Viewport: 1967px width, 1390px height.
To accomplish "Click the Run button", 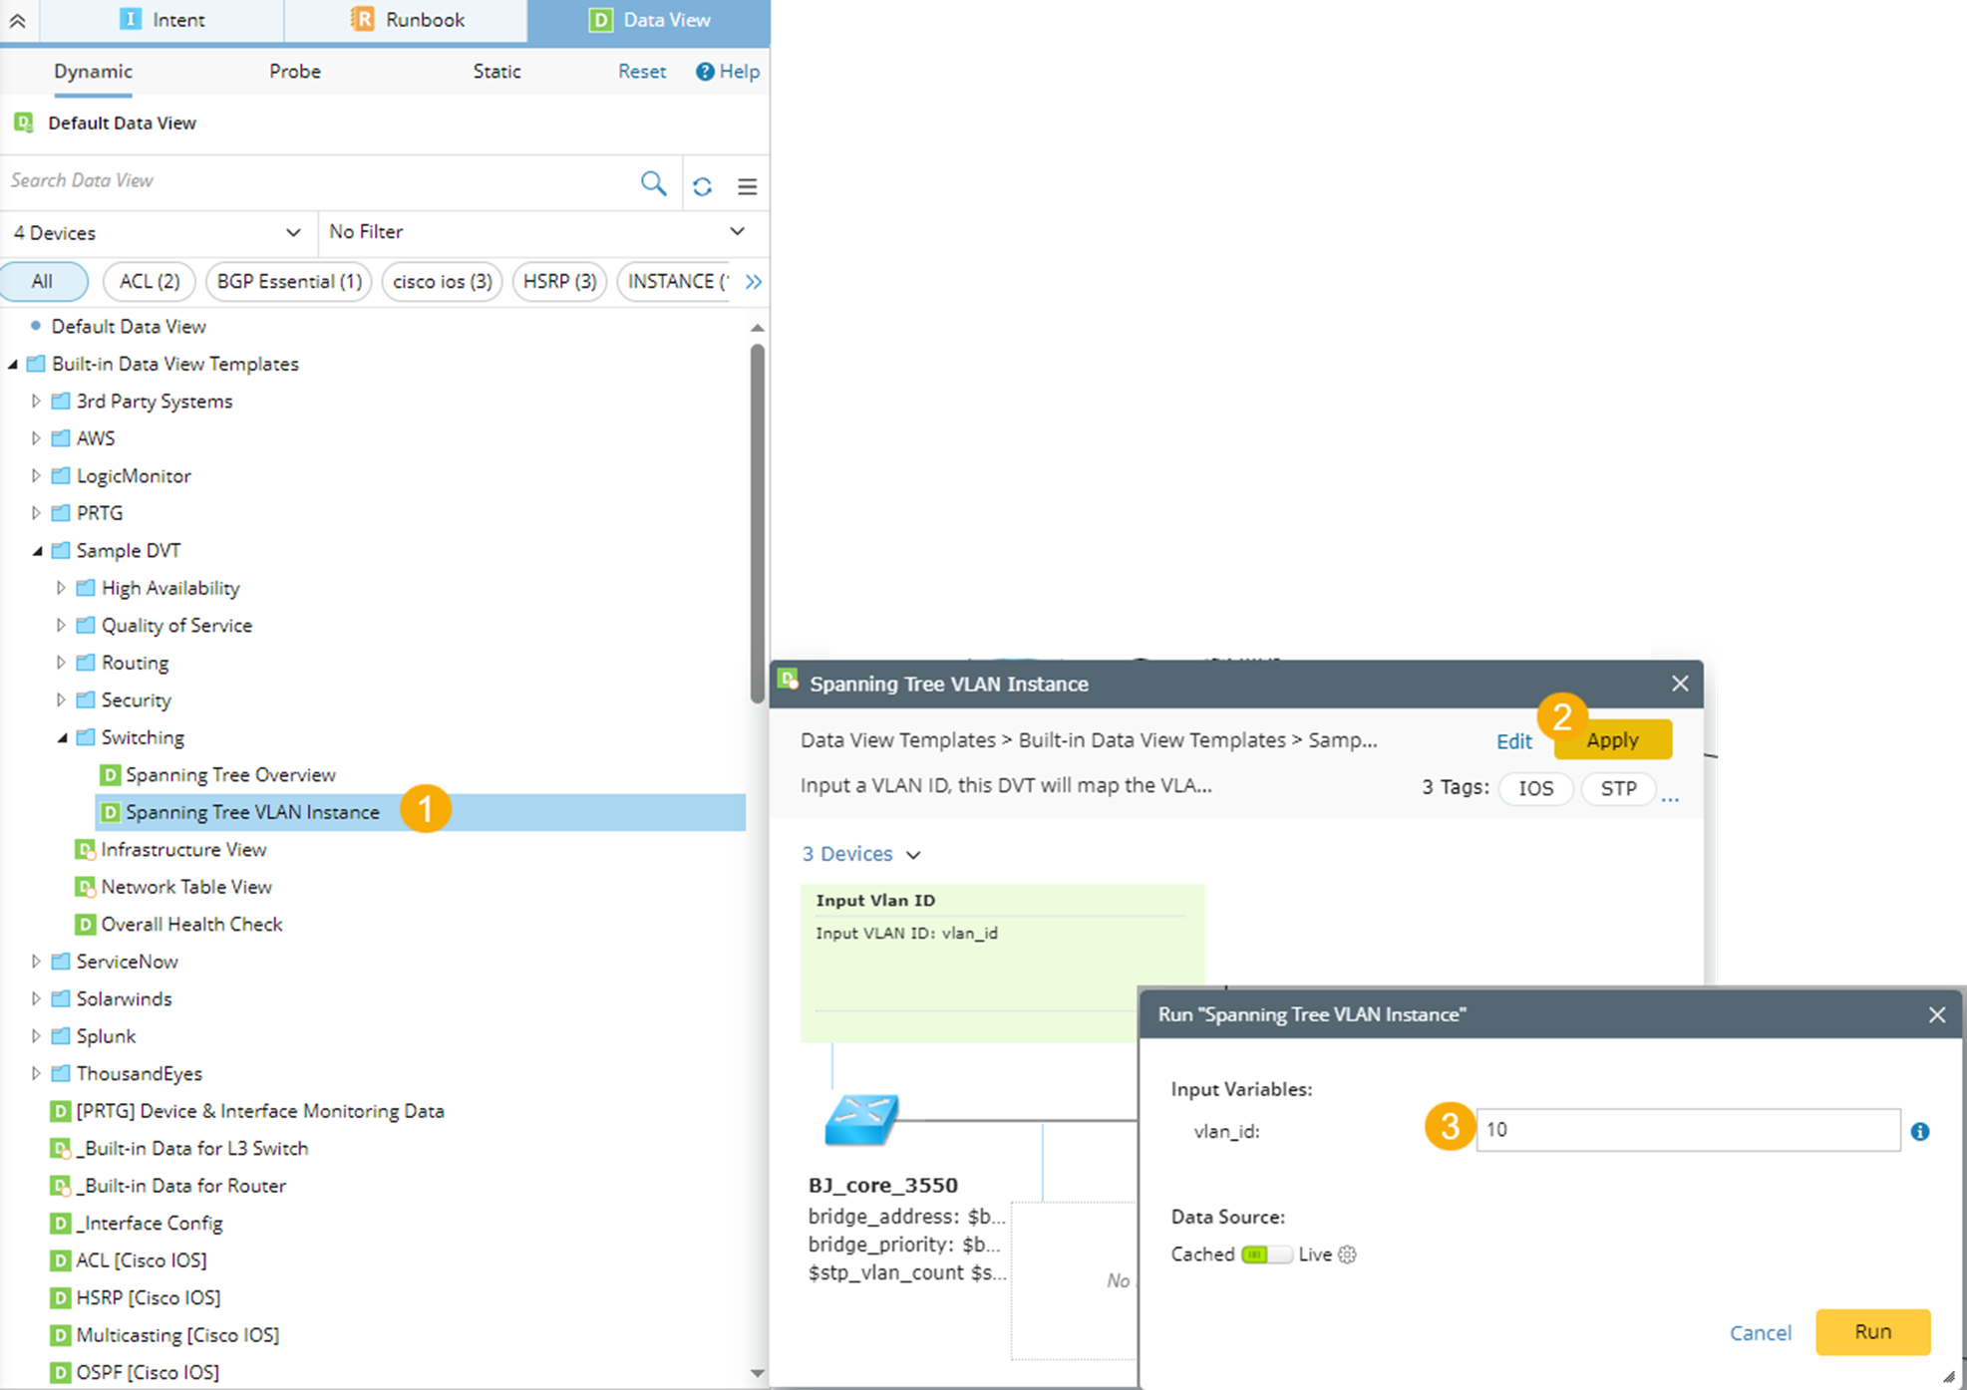I will point(1871,1331).
